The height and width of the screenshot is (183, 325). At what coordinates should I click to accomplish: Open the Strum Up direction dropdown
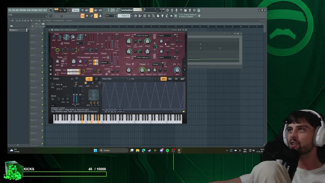point(55,99)
